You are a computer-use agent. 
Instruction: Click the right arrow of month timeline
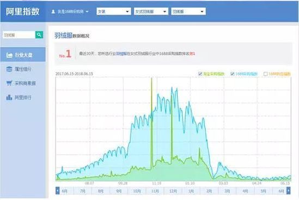click(x=289, y=191)
